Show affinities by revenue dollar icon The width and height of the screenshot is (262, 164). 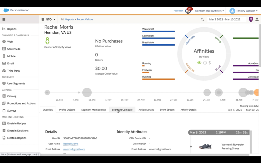pos(210,63)
